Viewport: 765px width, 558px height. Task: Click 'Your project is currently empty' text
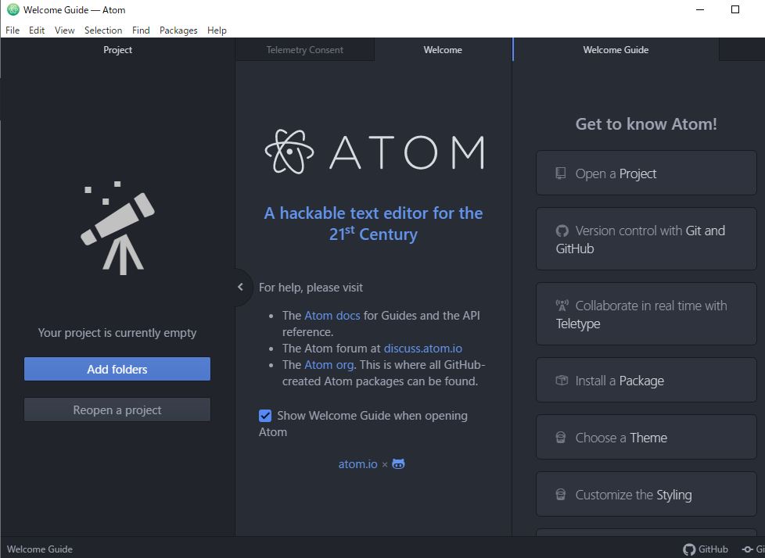point(117,333)
